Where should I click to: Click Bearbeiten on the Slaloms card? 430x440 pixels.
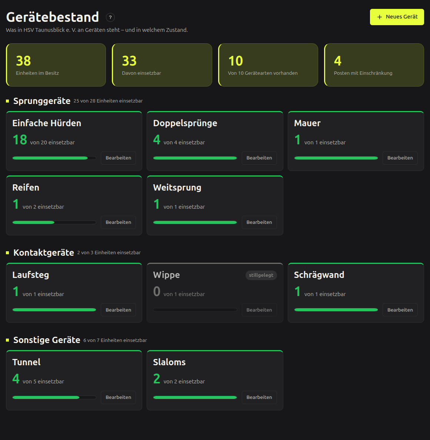click(259, 397)
